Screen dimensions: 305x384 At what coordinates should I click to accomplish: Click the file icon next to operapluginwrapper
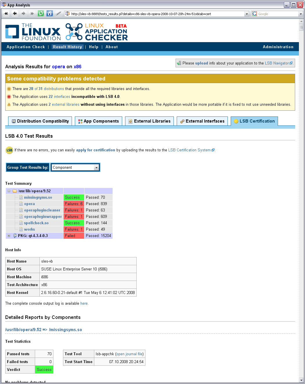pos(21,216)
